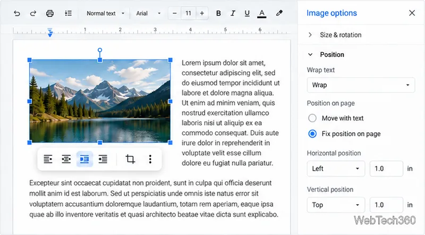Open the Wrap text dropdown
This screenshot has height=235, width=425.
click(x=361, y=85)
